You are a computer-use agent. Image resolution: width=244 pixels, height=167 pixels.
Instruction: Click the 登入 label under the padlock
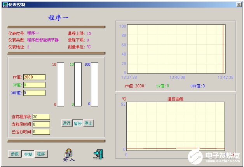click(x=69, y=160)
